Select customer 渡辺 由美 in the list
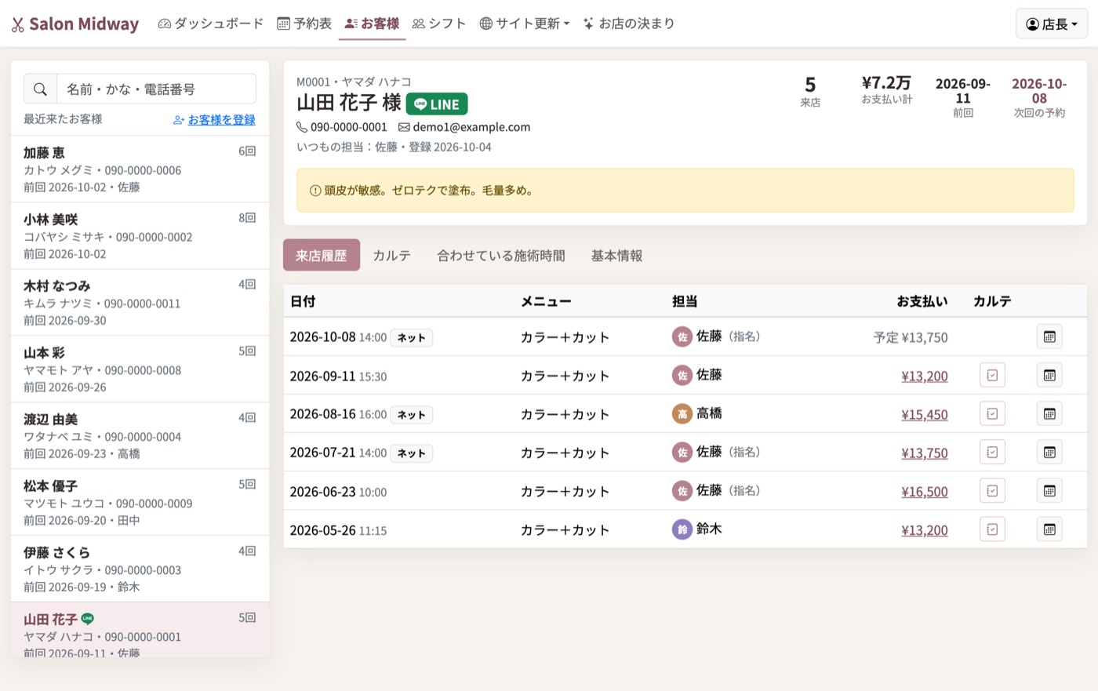1098x691 pixels. [x=140, y=436]
